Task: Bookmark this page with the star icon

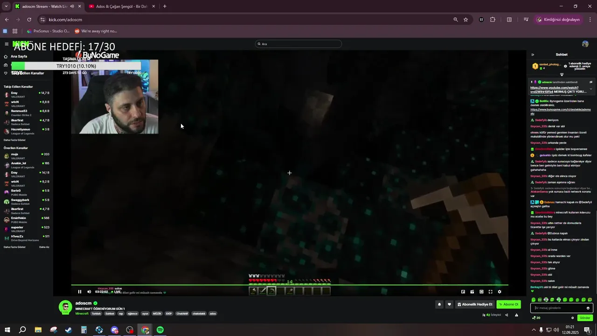Action: [x=465, y=20]
